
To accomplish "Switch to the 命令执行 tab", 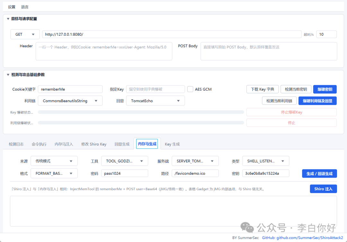I will point(39,144).
